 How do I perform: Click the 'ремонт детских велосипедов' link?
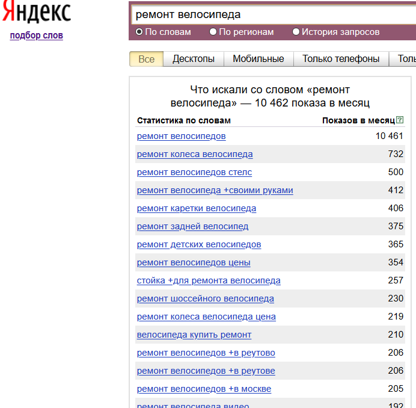click(x=198, y=244)
